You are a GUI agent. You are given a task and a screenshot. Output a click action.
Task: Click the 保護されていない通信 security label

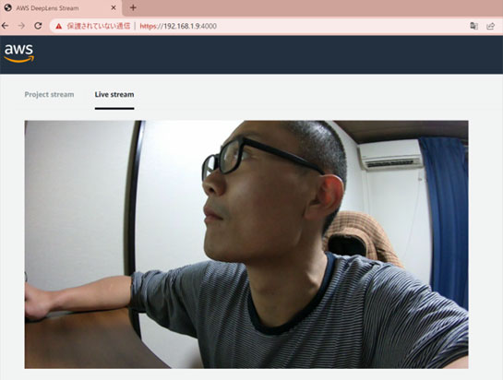coord(99,26)
